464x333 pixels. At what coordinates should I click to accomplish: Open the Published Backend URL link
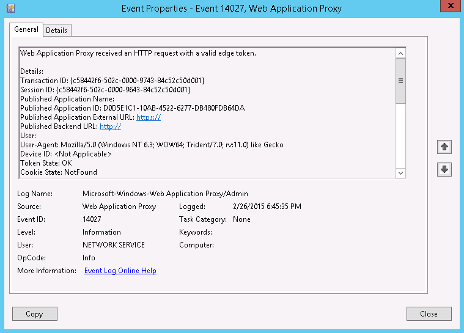(x=110, y=126)
